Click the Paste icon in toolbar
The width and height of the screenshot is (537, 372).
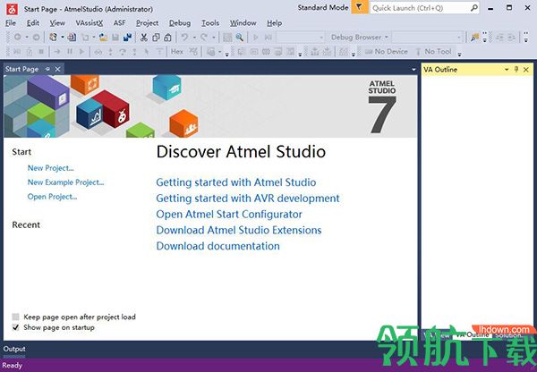coord(167,37)
